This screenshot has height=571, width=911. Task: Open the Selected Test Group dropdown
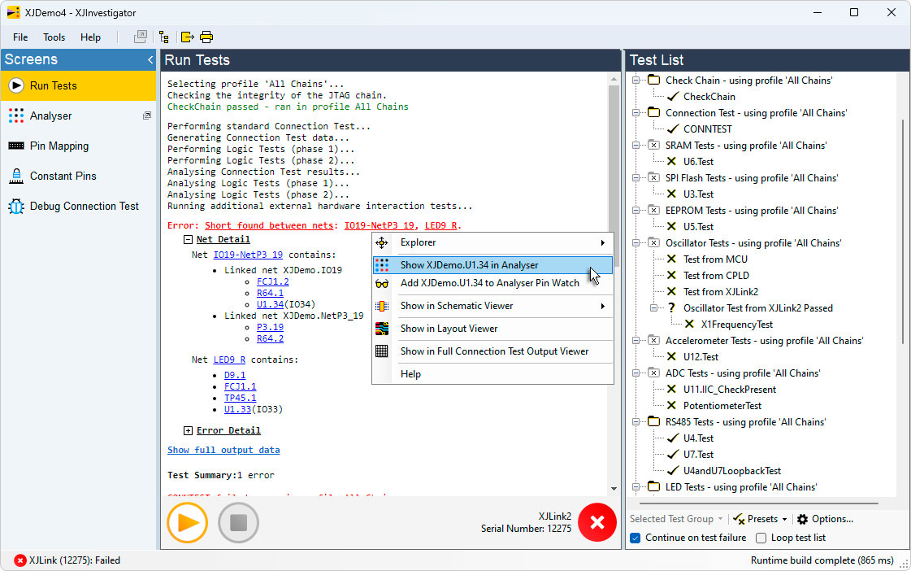coord(676,519)
